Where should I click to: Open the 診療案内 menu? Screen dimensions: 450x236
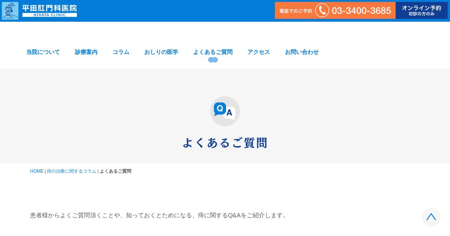click(x=86, y=52)
